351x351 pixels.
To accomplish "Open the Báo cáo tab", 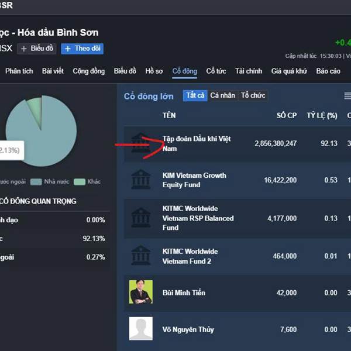I will click(328, 71).
